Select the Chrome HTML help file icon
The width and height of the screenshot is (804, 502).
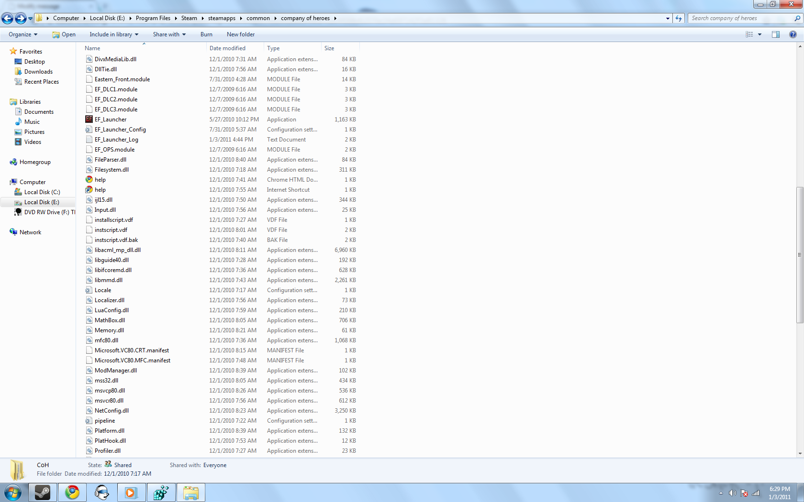pos(89,180)
